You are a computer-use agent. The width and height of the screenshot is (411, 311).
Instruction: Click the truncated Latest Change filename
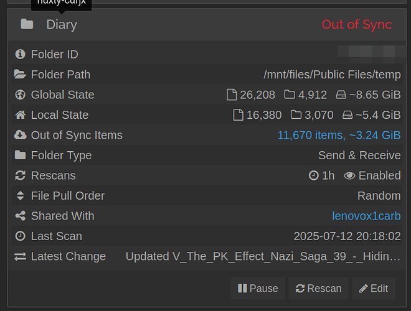(263, 256)
